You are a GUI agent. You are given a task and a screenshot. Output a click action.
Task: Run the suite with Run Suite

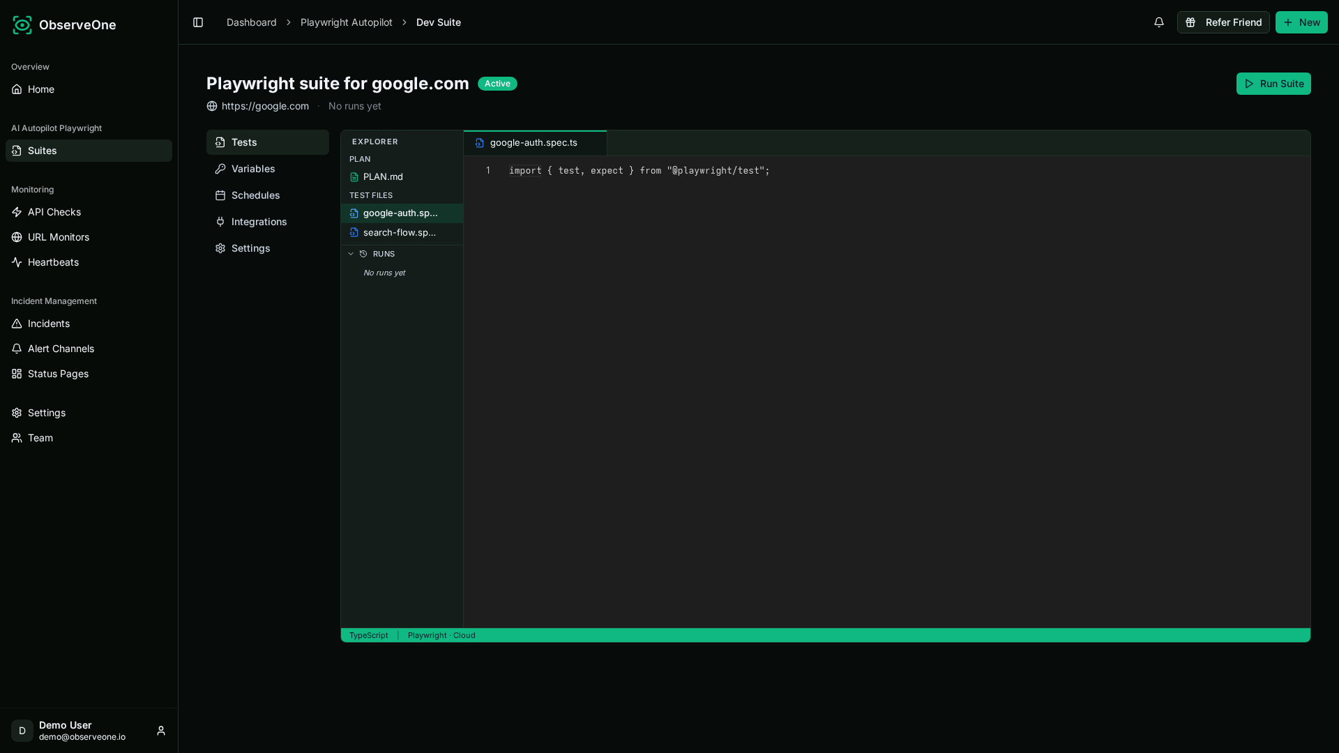[x=1273, y=84]
